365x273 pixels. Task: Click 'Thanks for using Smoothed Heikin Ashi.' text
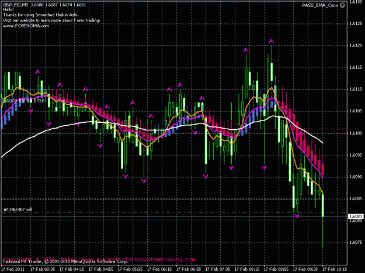coord(41,15)
